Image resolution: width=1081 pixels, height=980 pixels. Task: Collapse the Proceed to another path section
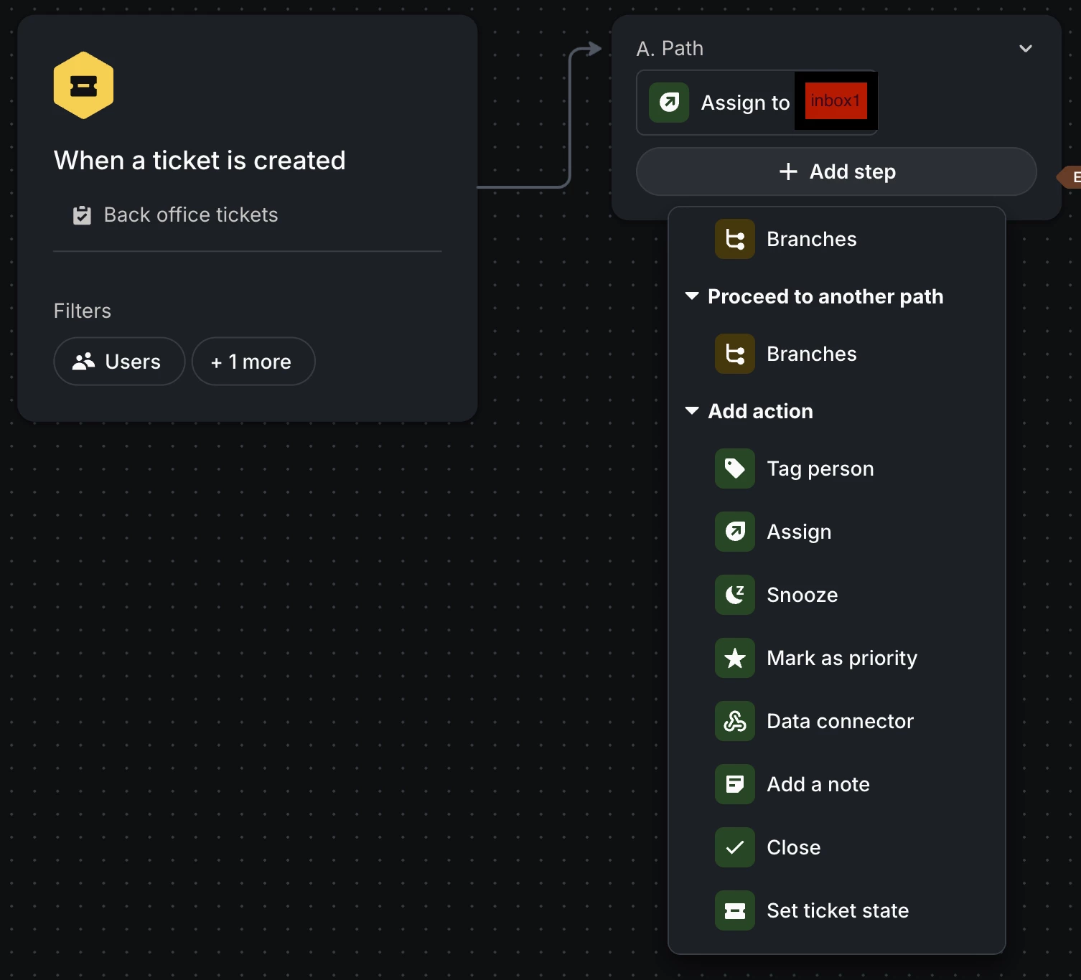(x=692, y=296)
